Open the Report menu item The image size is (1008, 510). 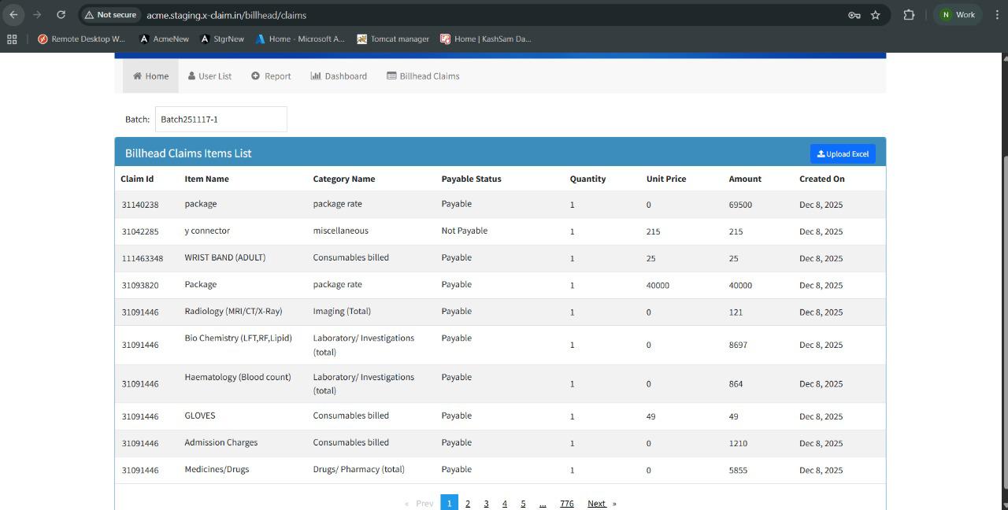[271, 76]
